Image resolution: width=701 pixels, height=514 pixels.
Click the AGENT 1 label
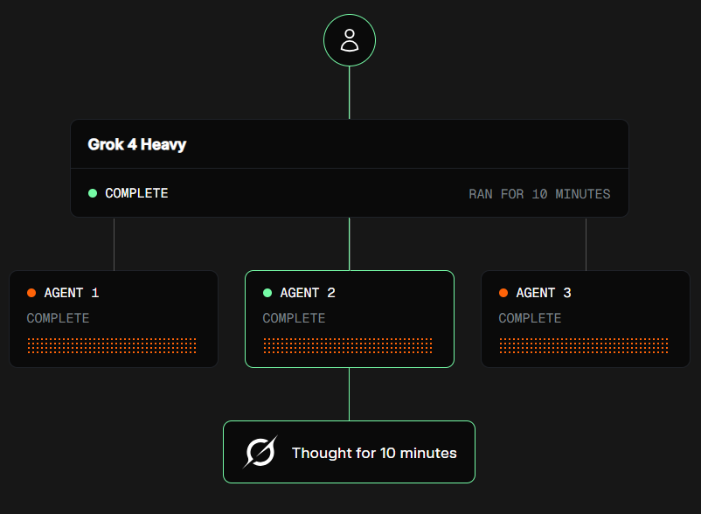pos(72,293)
